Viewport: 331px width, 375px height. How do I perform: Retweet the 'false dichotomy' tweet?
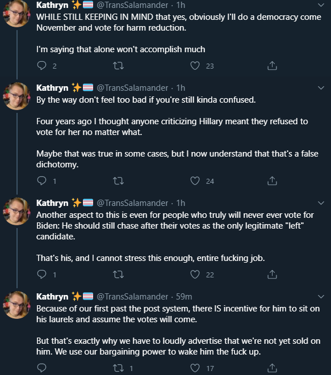pos(118,181)
